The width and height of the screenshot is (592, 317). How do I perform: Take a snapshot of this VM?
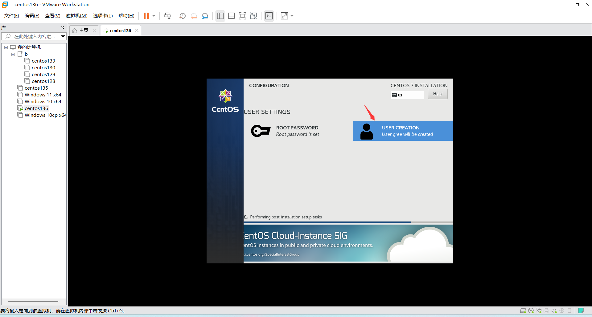[183, 16]
